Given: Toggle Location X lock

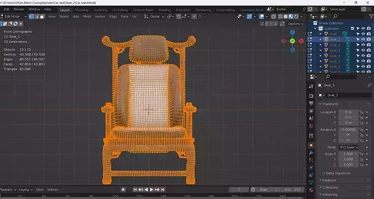Looking at the screenshot, I should [x=362, y=112].
